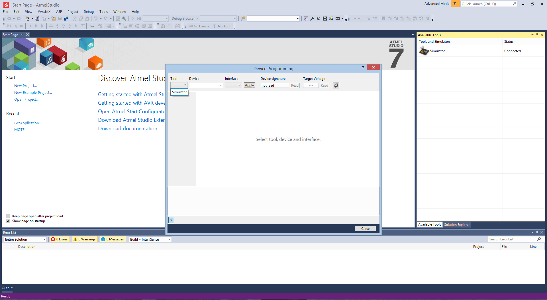
Task: Click the chip-shaped toolbar icon
Action: 325,19
